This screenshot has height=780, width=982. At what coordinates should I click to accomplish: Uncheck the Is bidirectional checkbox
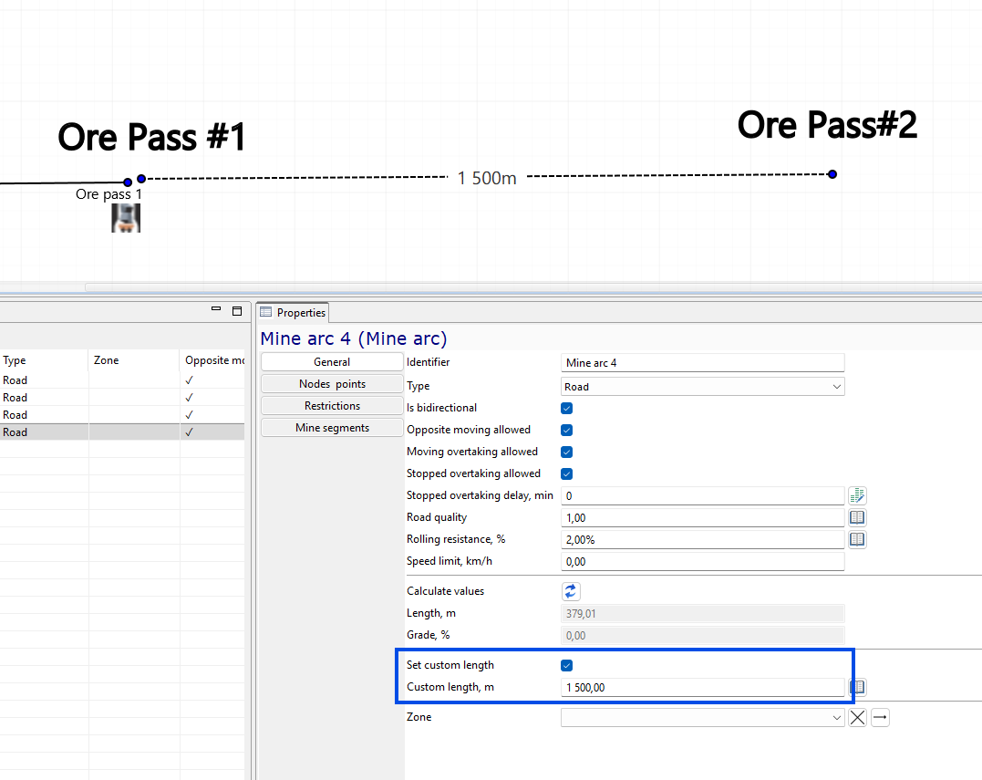point(567,409)
